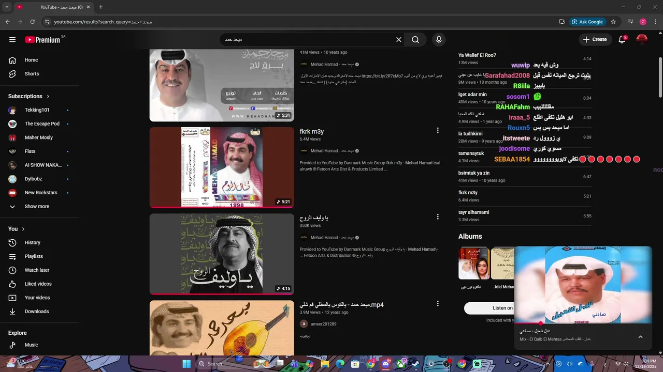The height and width of the screenshot is (372, 663).
Task: Clear the search box with the X
Action: click(399, 40)
